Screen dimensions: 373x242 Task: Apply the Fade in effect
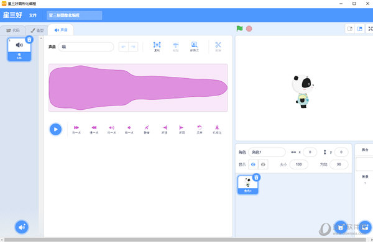[x=164, y=130]
